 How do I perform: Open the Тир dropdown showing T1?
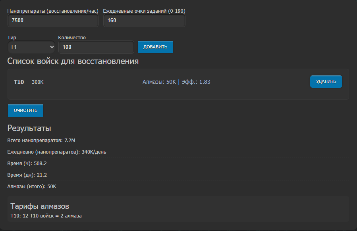(x=31, y=47)
